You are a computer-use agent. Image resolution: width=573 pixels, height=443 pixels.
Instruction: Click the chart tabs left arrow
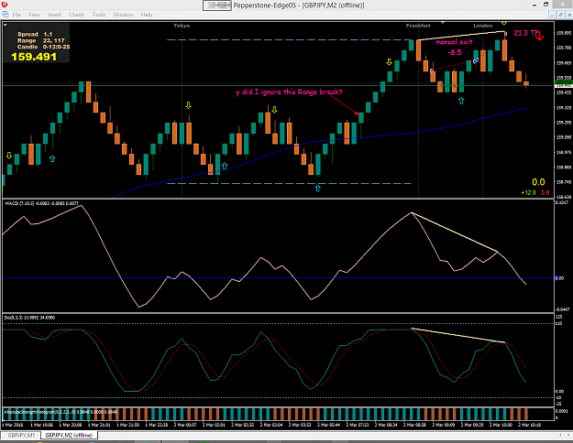click(560, 435)
